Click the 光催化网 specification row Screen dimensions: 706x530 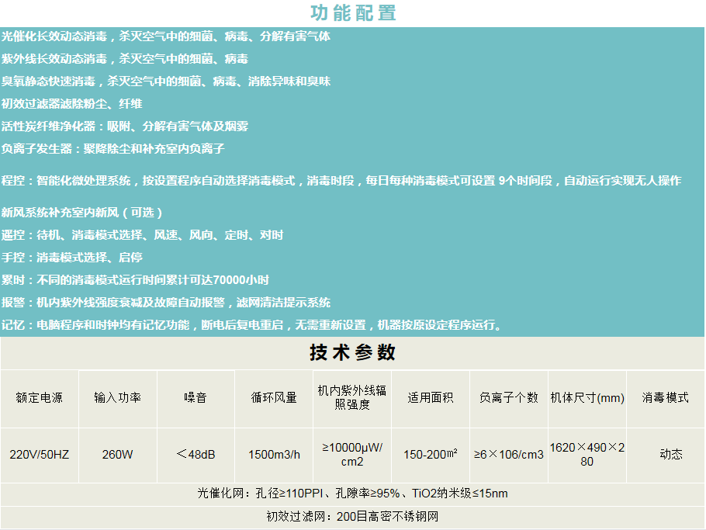click(353, 494)
